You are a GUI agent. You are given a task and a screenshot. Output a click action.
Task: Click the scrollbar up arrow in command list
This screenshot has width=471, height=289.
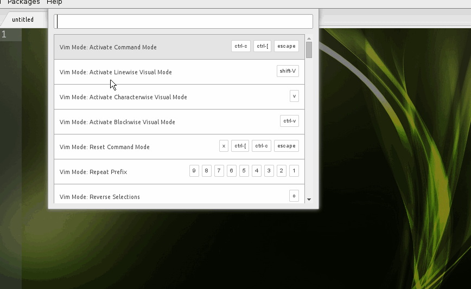tap(309, 38)
